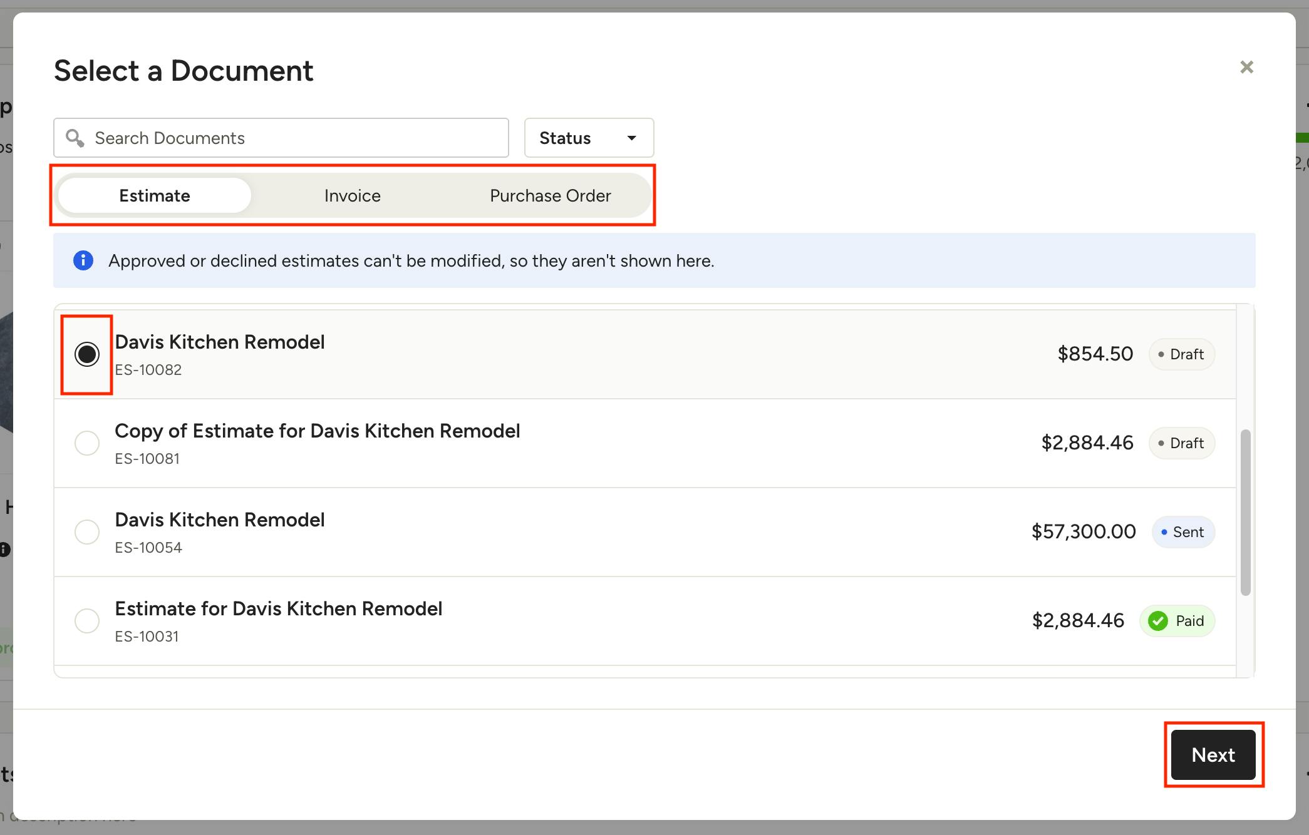Close the Select a Document dialog

(x=1246, y=67)
